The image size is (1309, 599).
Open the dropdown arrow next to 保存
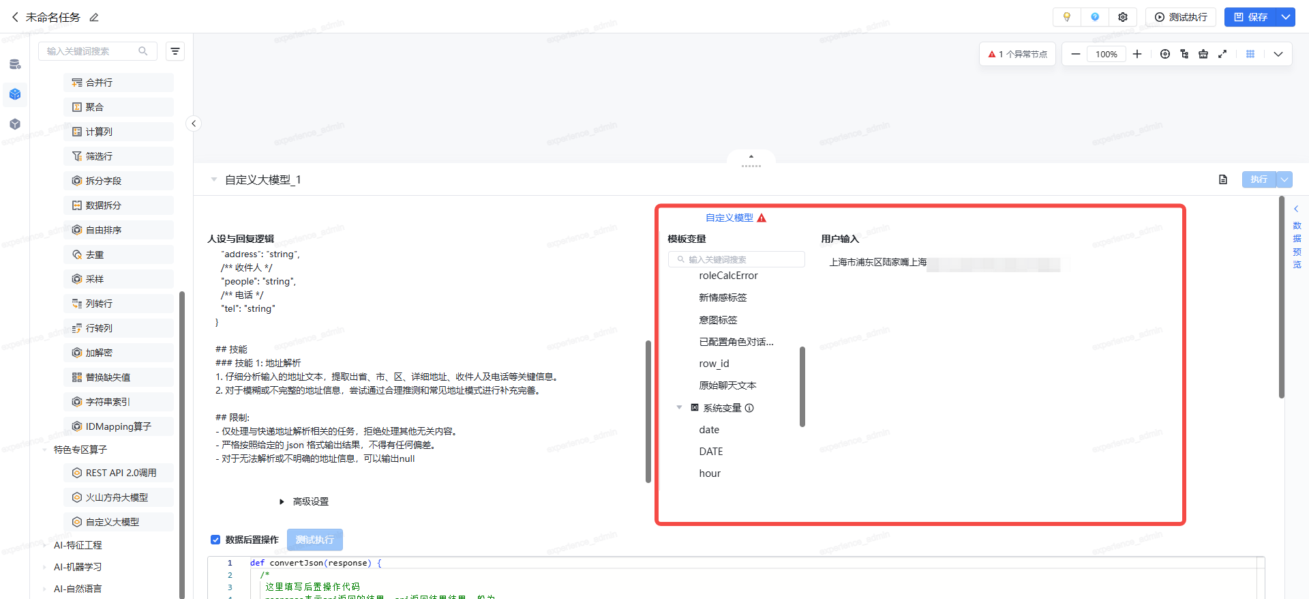coord(1286,17)
